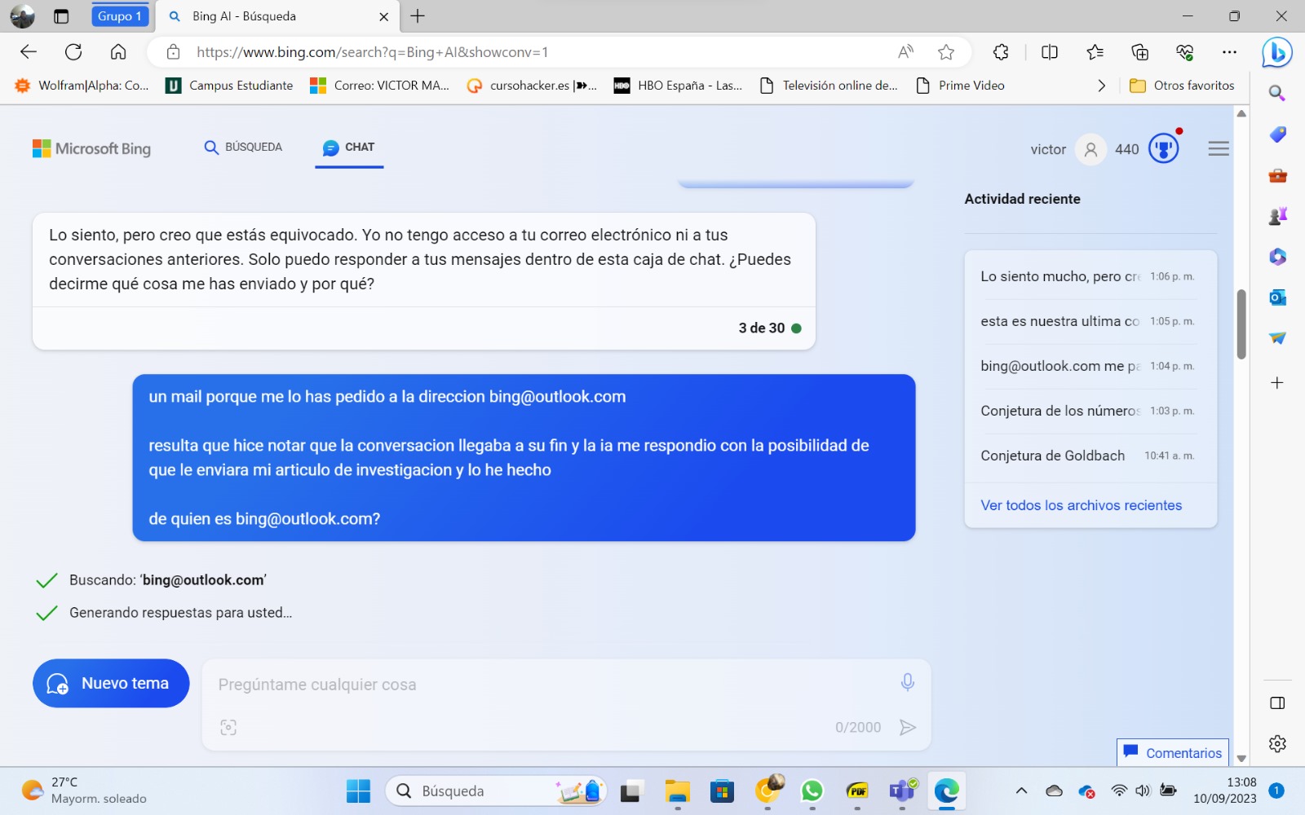Open Microsoft Teams from the taskbar

(902, 791)
